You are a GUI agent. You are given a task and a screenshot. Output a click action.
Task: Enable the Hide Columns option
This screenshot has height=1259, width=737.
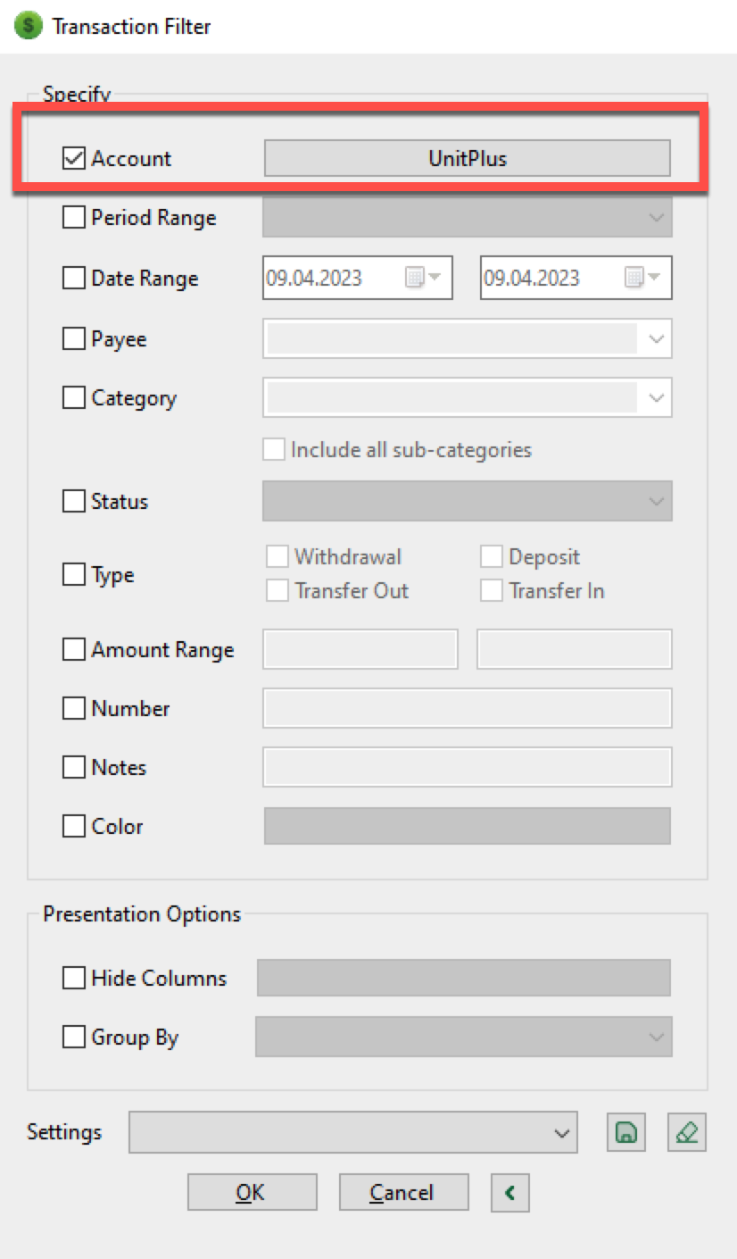coord(72,978)
